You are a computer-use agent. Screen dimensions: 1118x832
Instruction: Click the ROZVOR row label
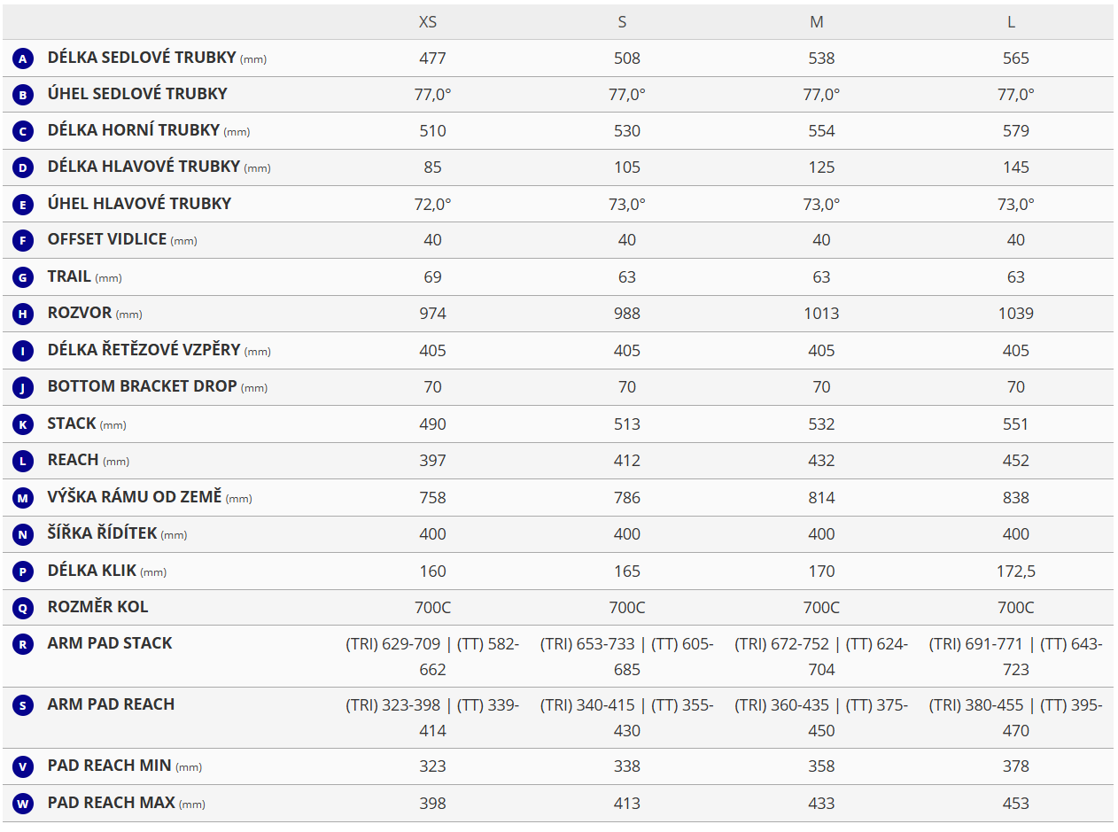[x=80, y=313]
